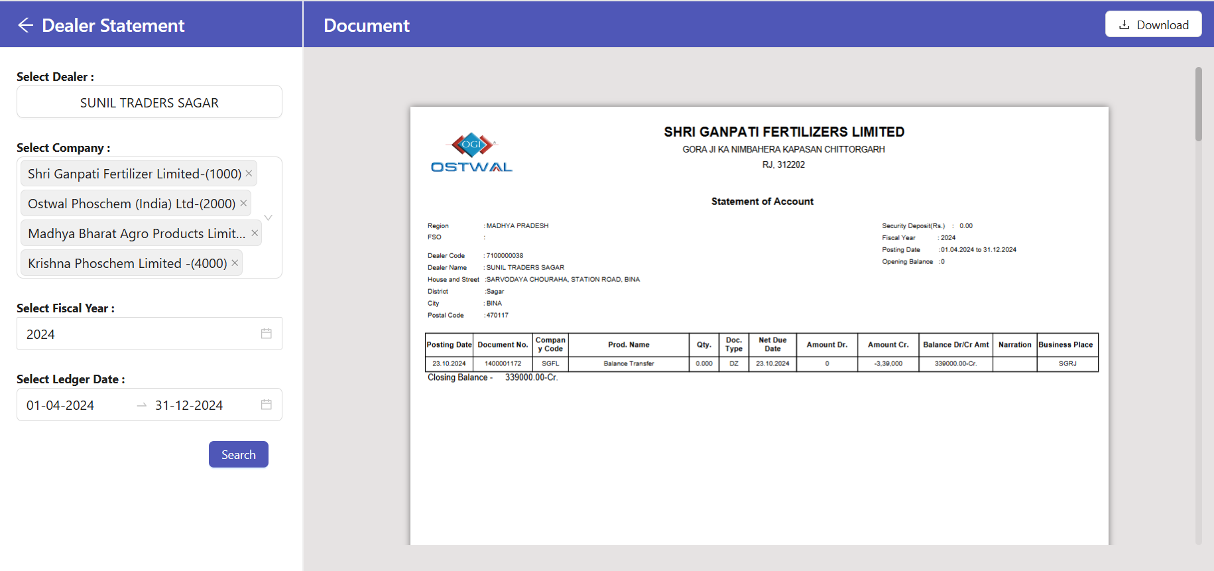
Task: Remove Krishna Phoschem Limited -(4000) tag
Action: point(235,263)
